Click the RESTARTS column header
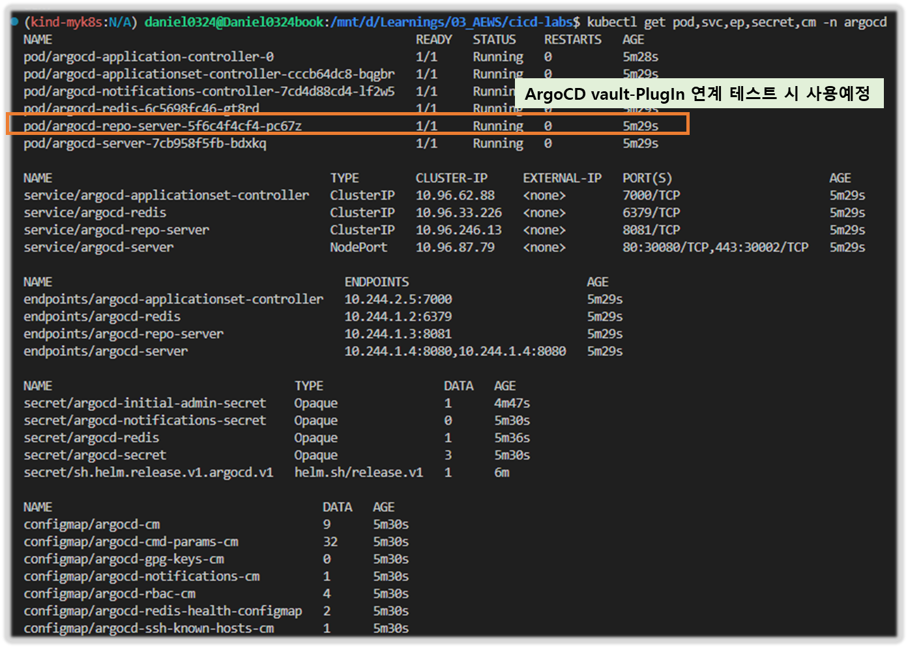 573,40
